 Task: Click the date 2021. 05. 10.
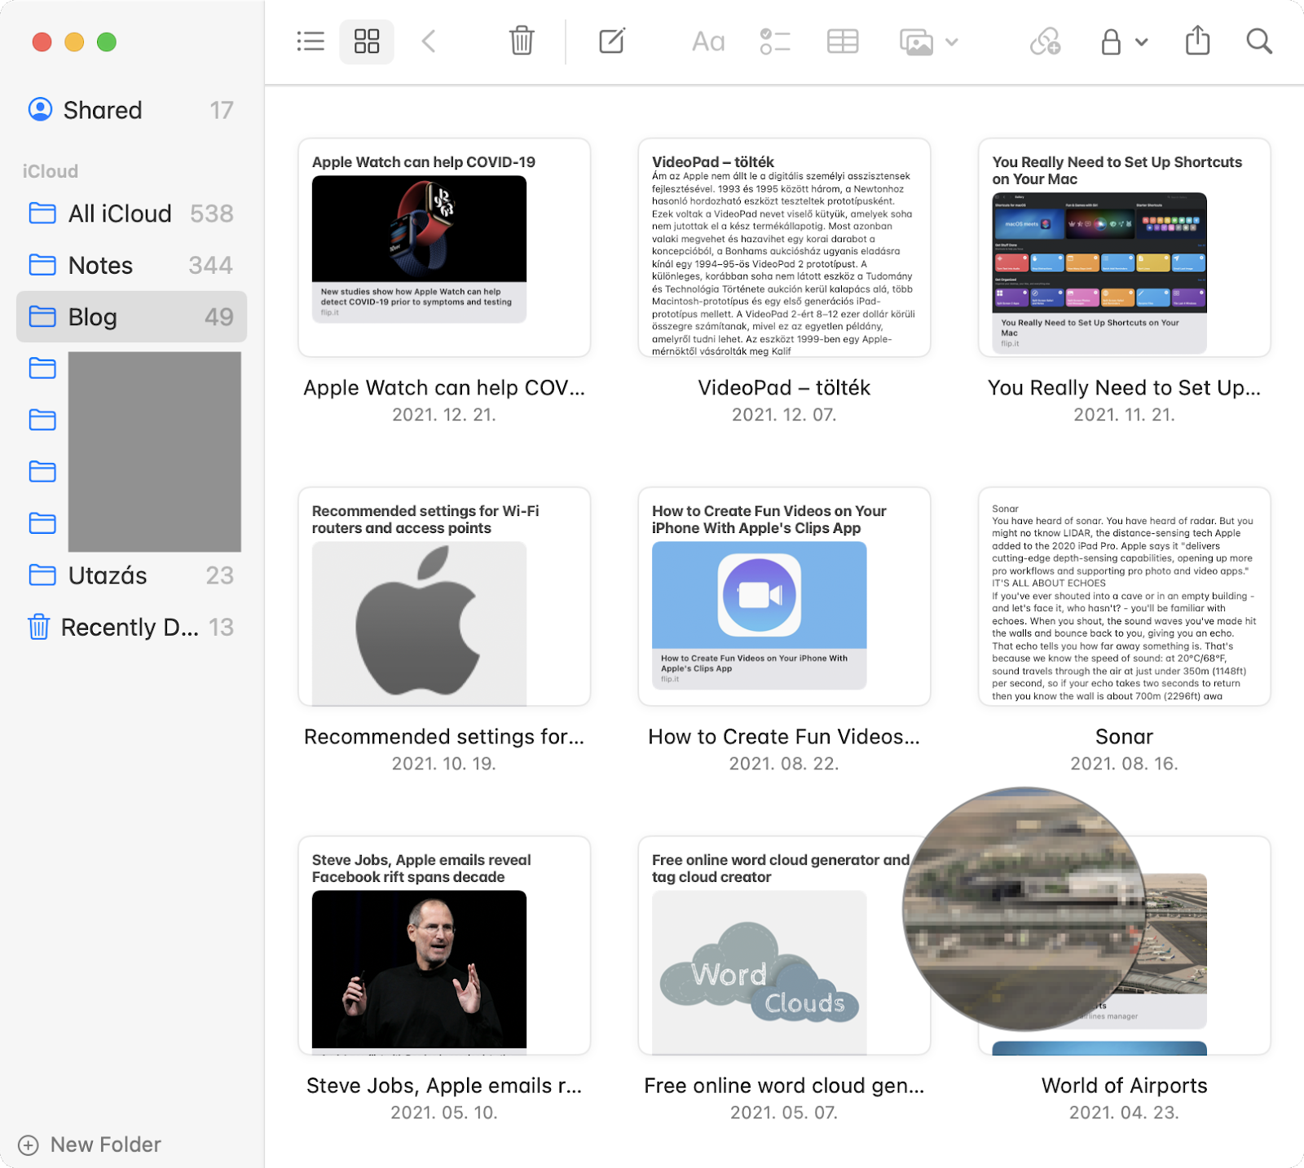tap(444, 1113)
